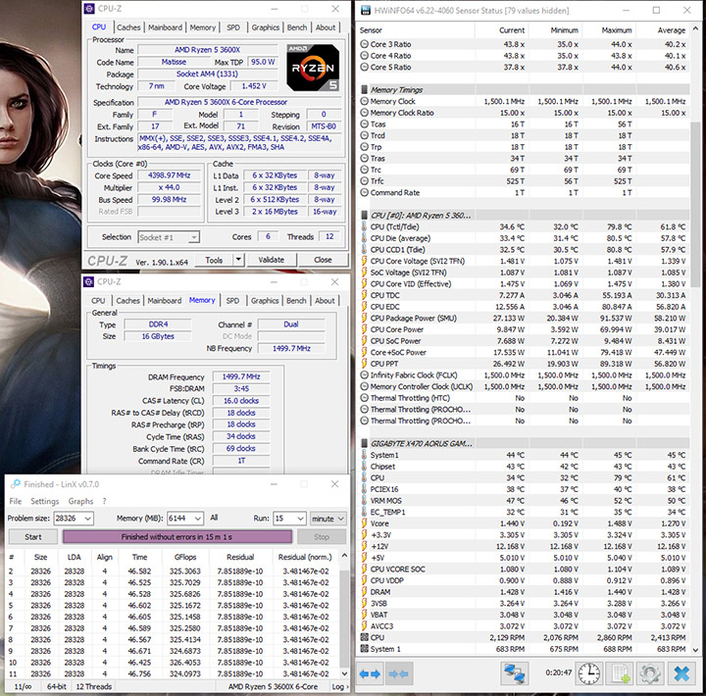
Task: Close sensors with the blue X icon
Action: [680, 674]
